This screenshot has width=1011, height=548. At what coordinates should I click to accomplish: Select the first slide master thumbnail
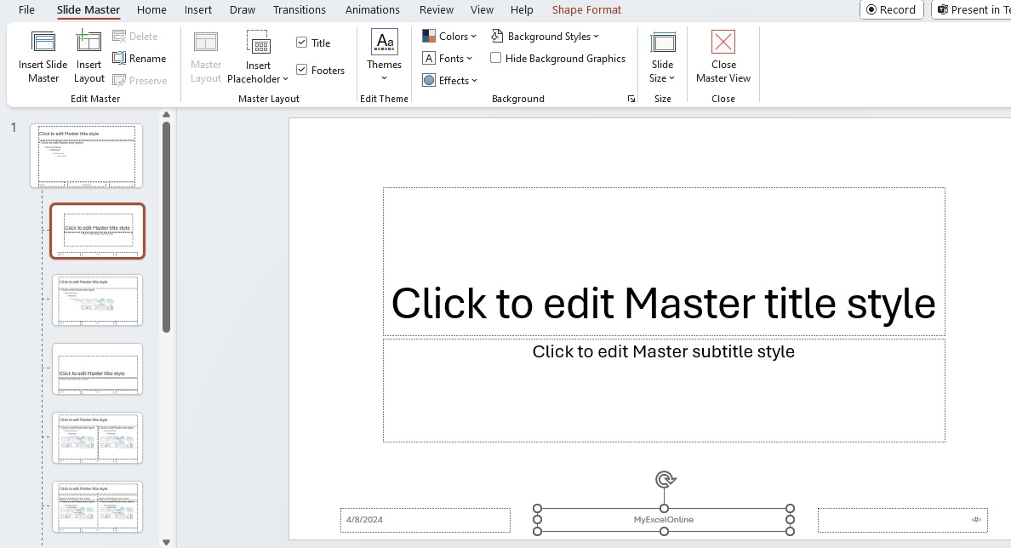87,156
